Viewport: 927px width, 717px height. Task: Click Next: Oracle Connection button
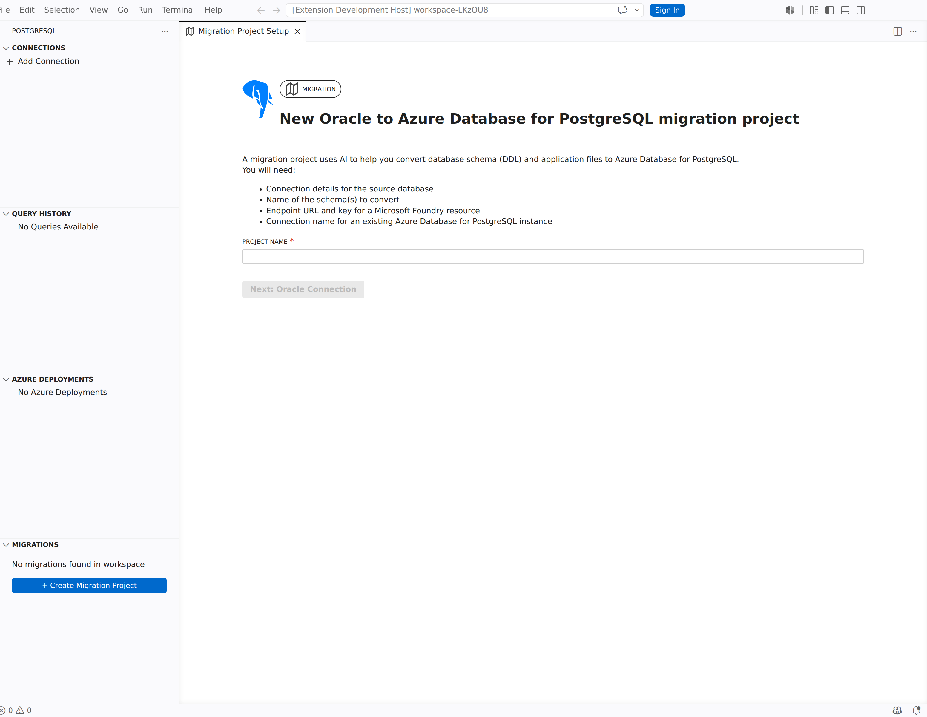coord(303,289)
